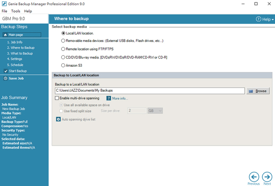This screenshot has width=275, height=186.
Task: Go to step 2. Where to Backup
Action: (x=21, y=48)
